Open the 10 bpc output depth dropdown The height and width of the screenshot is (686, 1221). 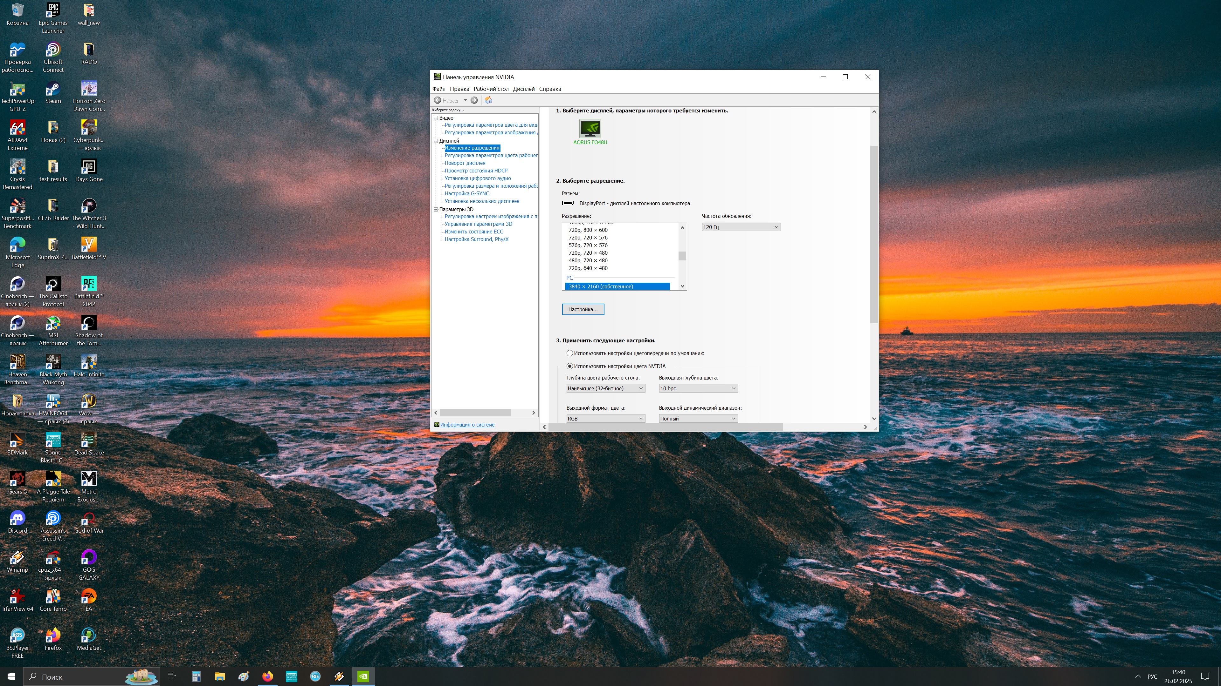point(698,388)
